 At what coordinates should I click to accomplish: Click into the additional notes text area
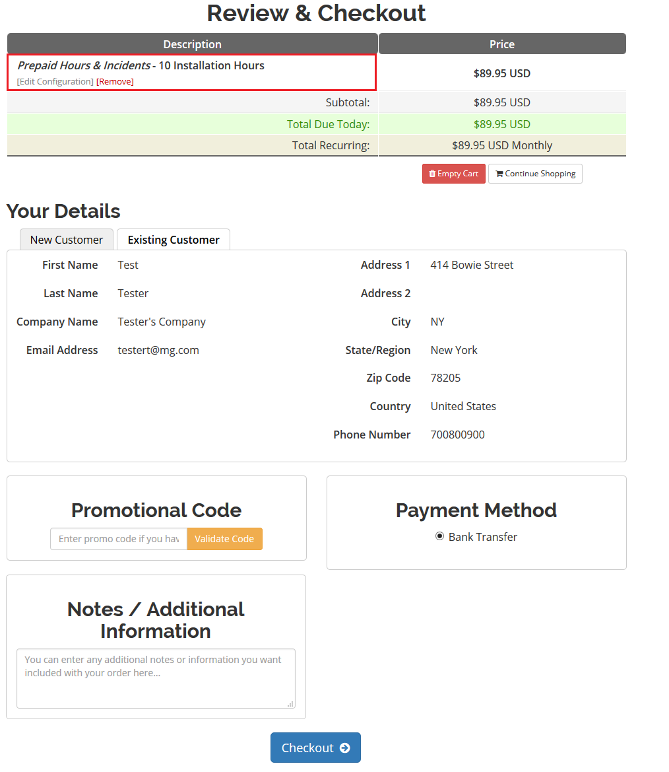[x=156, y=679]
